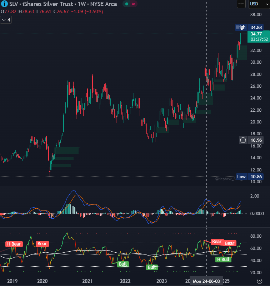Click the close value C26.67 in the header

point(61,12)
